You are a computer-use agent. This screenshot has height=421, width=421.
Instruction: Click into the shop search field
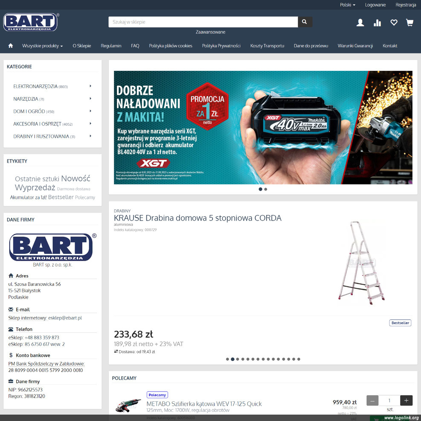203,22
